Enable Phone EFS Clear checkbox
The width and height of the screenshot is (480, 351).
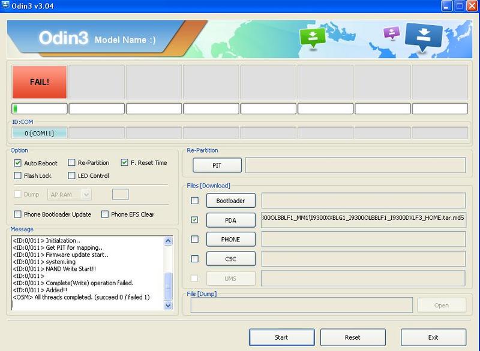104,214
